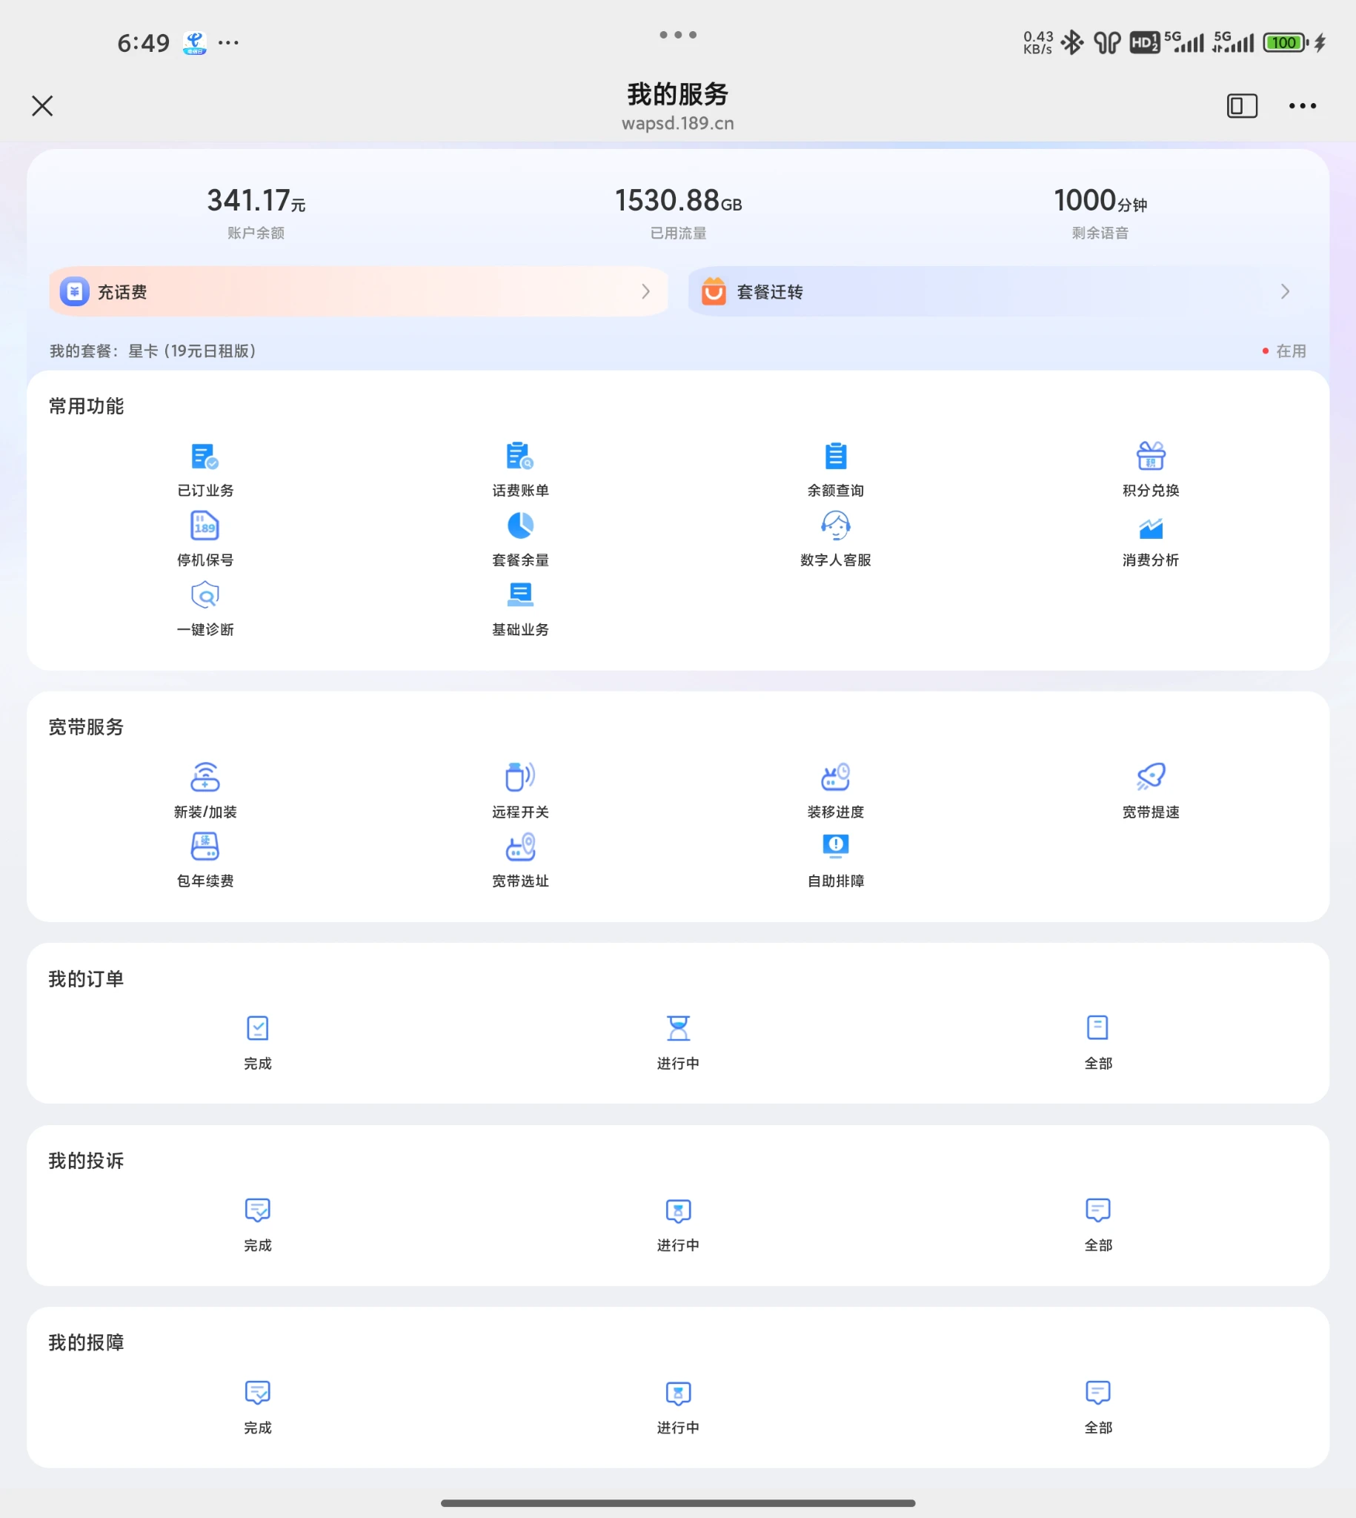Show 完成 items under 我的报障

pos(257,1393)
